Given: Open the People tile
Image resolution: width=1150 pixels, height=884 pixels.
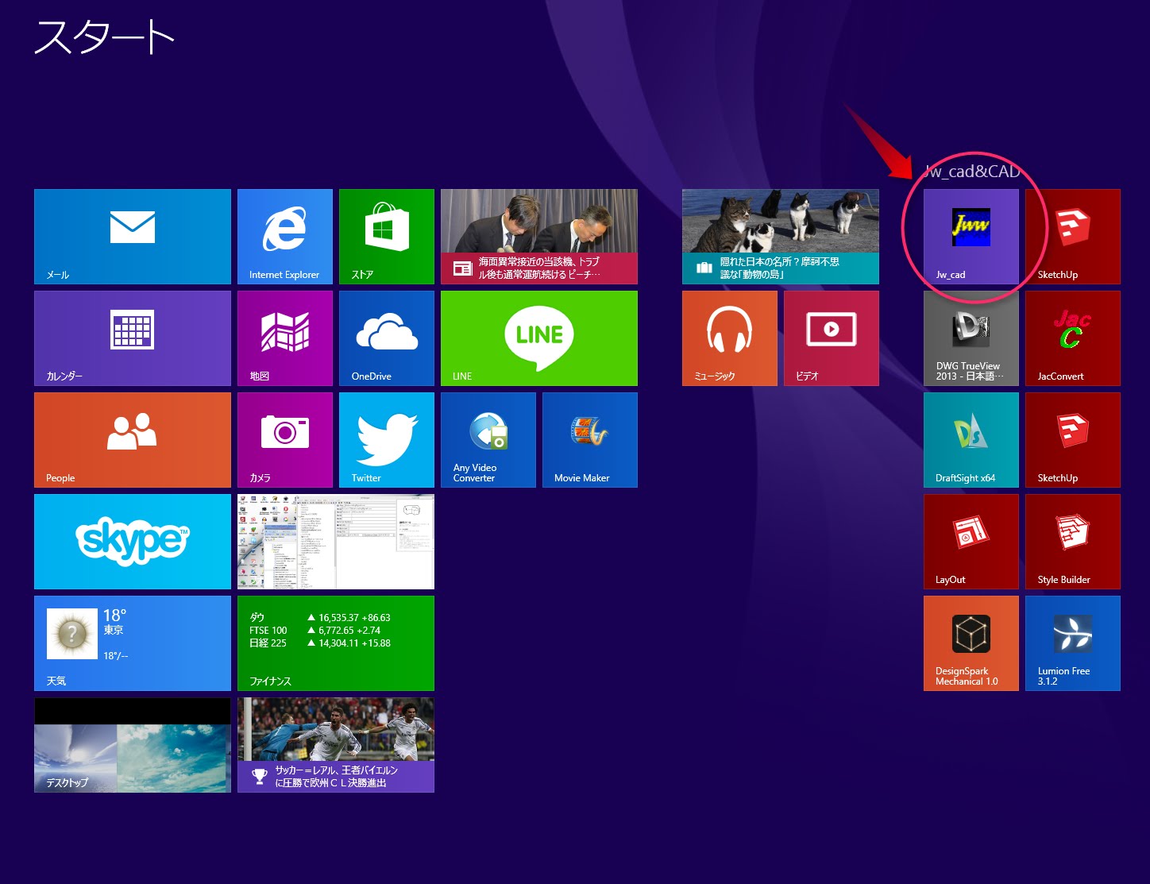Looking at the screenshot, I should [133, 440].
